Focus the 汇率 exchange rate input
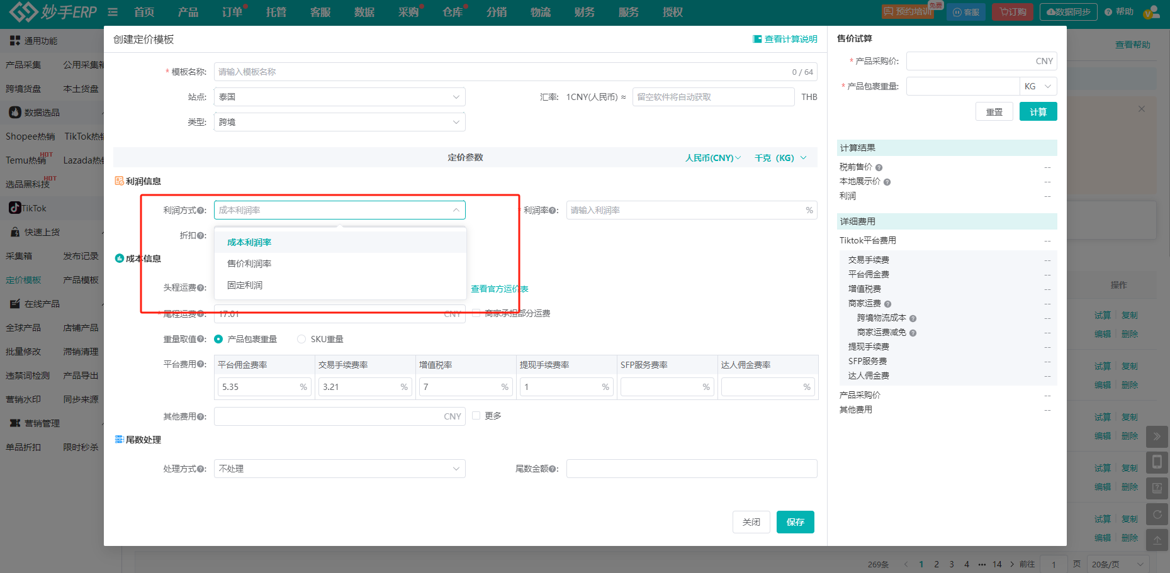1170x573 pixels. [x=713, y=97]
